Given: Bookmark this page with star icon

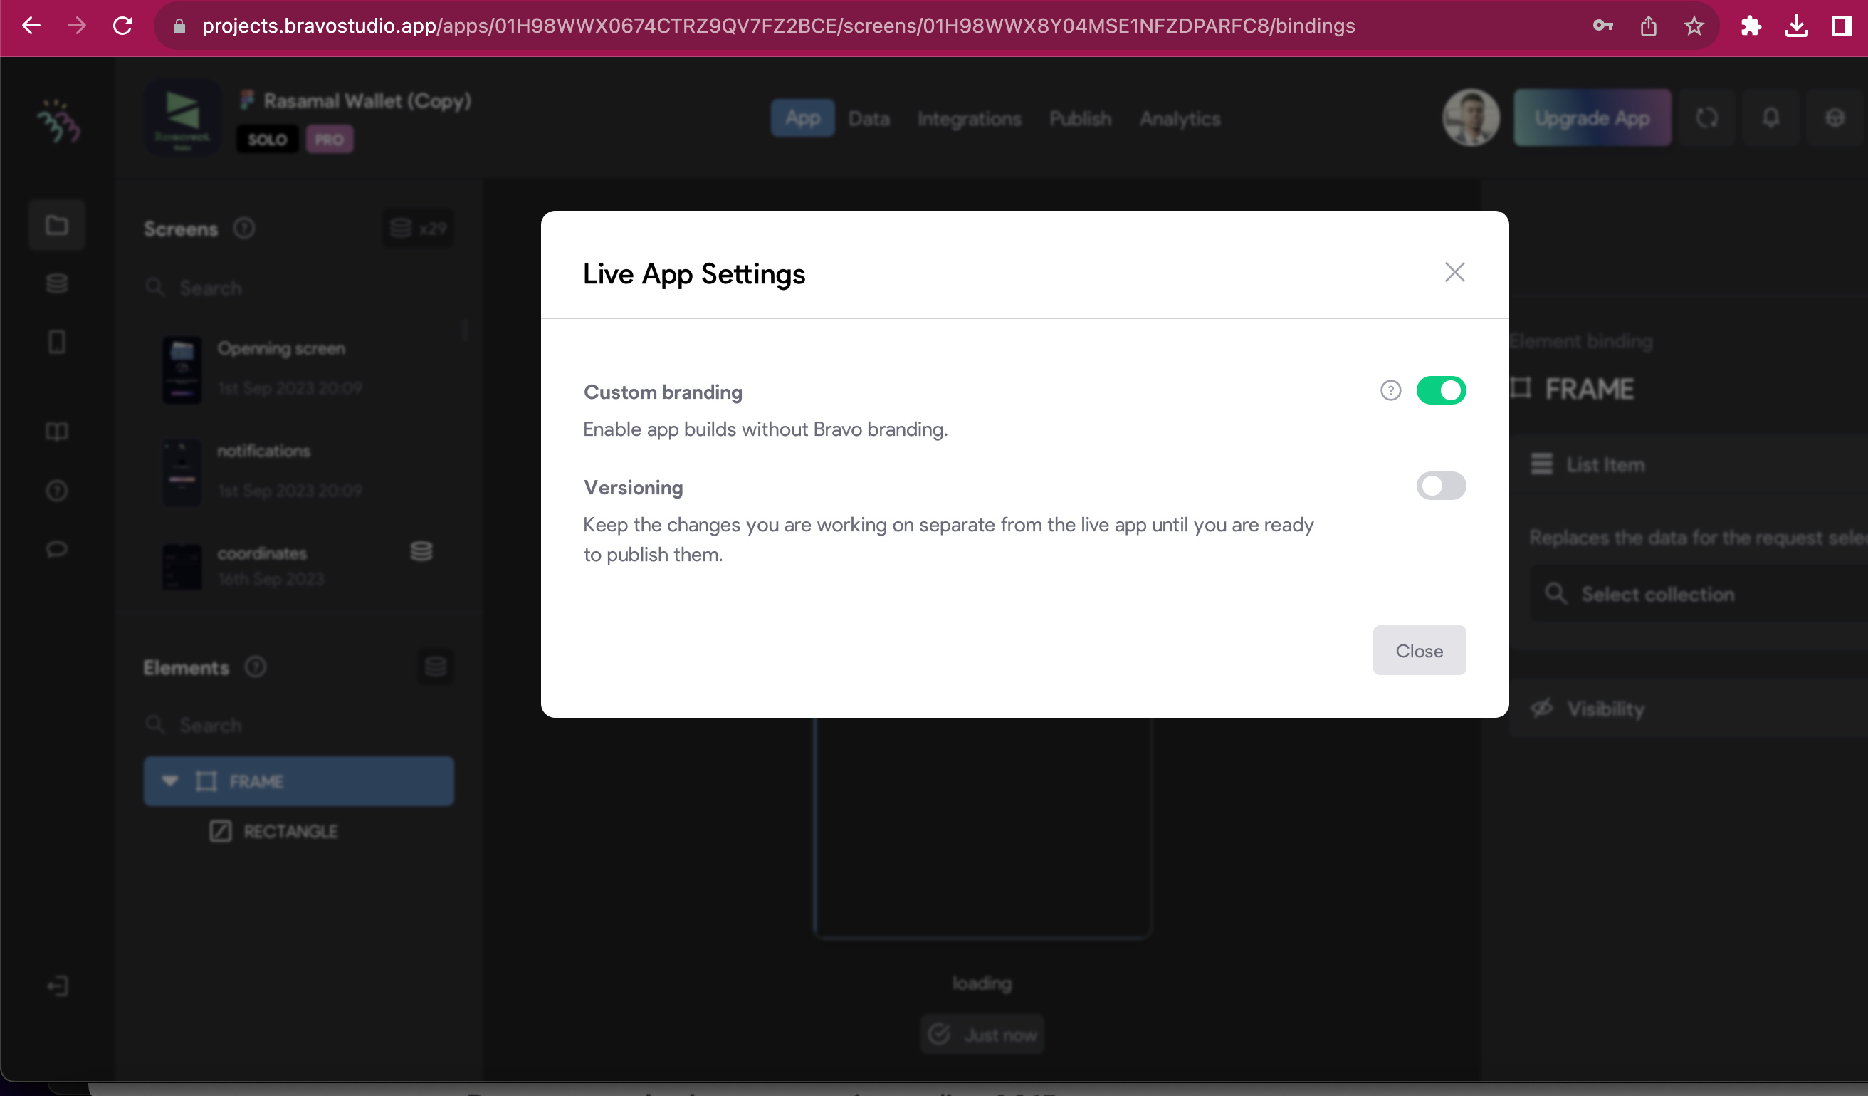Looking at the screenshot, I should point(1694,26).
